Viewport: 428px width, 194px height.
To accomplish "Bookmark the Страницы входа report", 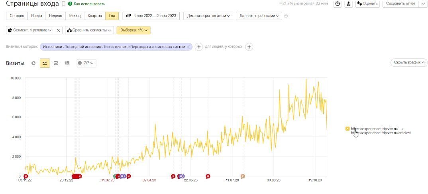I will point(63,4).
